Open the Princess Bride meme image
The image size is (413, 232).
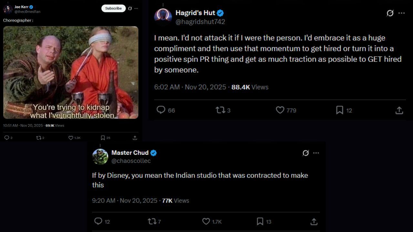click(71, 72)
